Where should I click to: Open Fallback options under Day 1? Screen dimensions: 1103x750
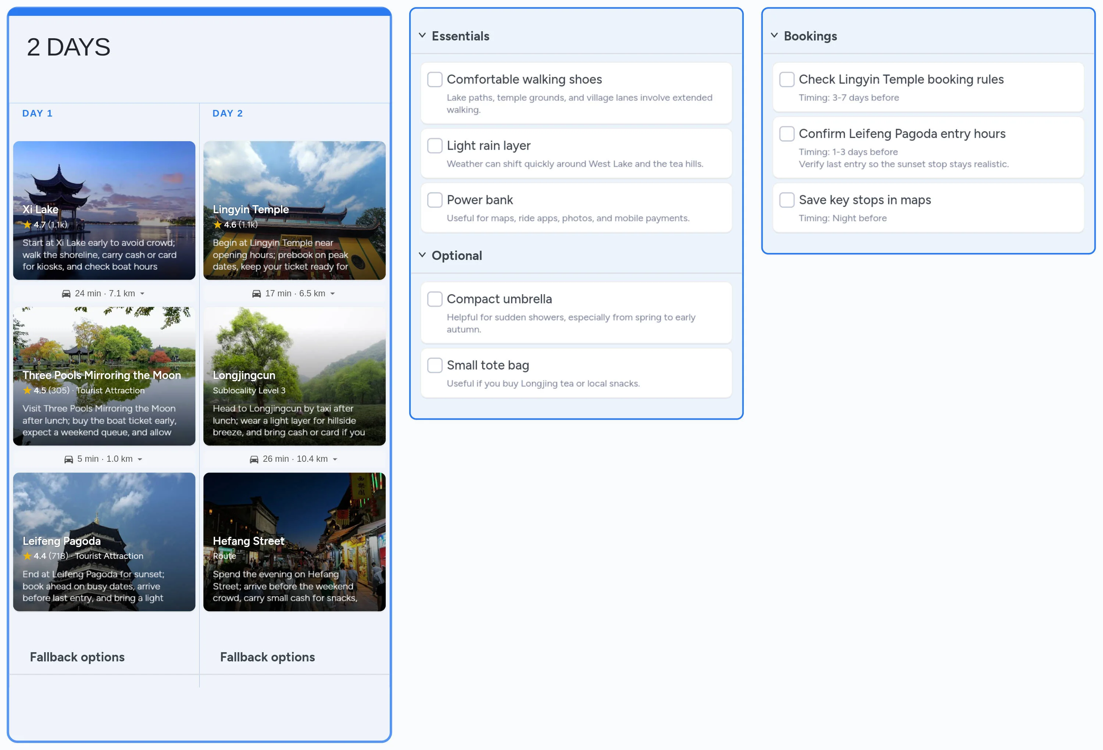77,657
